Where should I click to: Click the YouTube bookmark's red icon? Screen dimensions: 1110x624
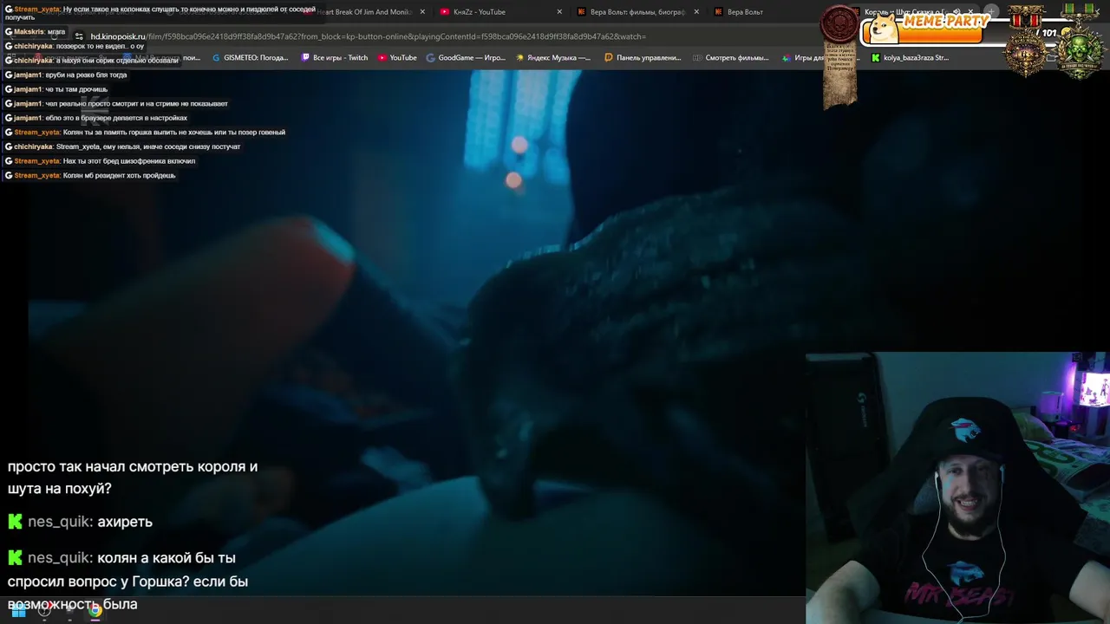[382, 58]
